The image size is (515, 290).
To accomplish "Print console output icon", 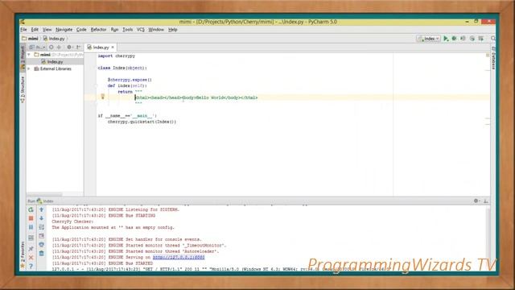I will [41, 245].
